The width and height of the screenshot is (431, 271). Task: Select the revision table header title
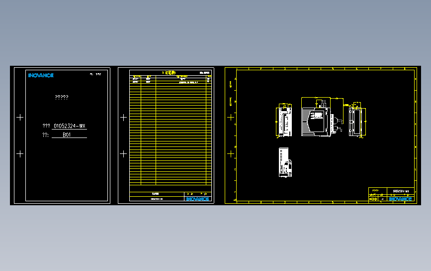click(x=169, y=73)
